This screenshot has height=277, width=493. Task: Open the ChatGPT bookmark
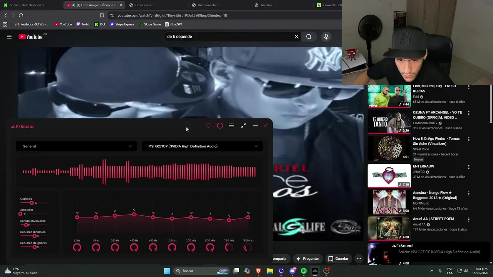click(x=174, y=24)
